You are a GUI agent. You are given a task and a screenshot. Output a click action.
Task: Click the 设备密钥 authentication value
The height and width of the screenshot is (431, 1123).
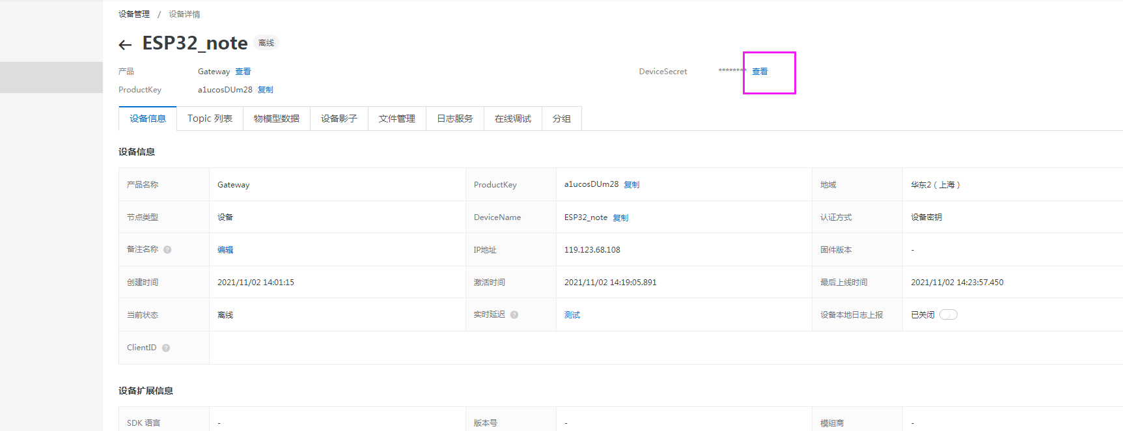(926, 217)
